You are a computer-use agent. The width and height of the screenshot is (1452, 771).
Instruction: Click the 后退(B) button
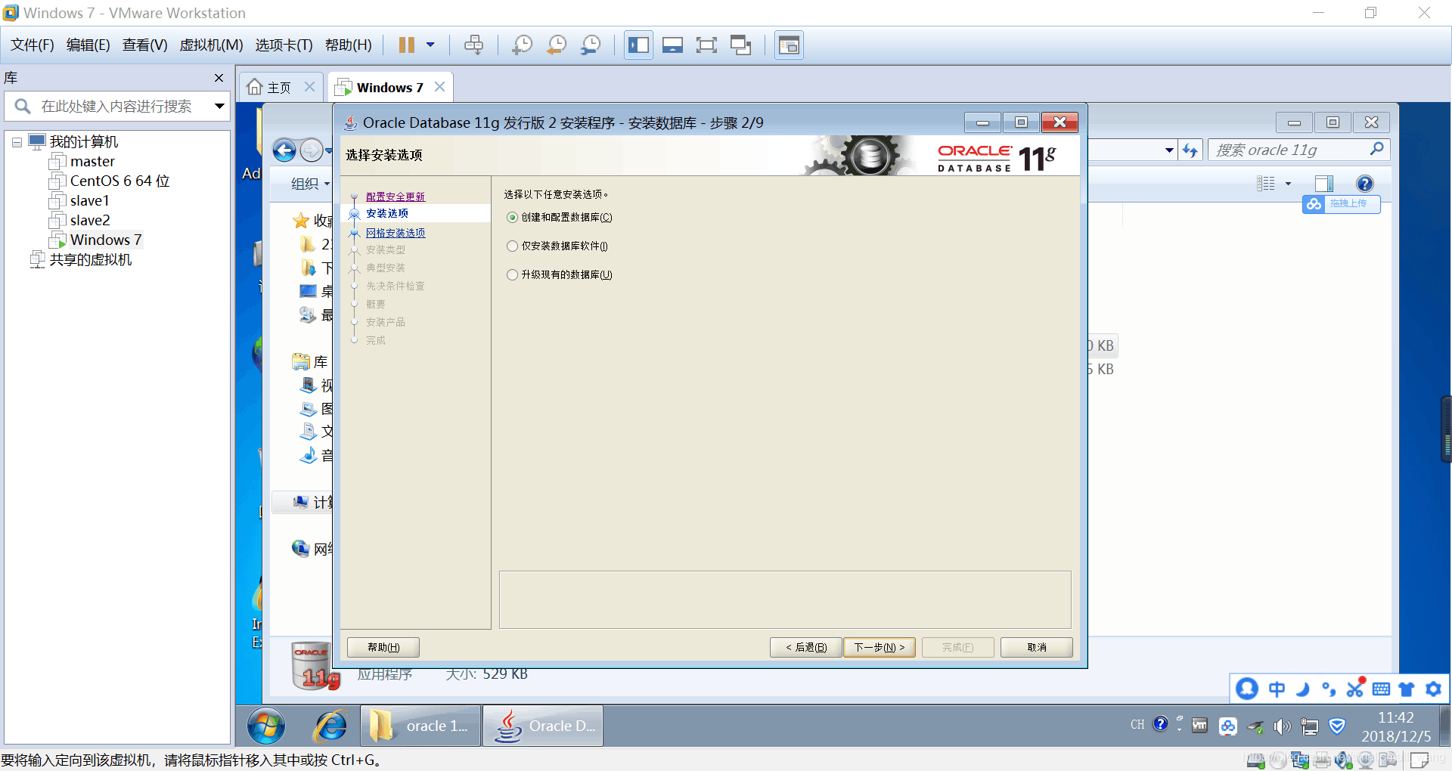[806, 648]
